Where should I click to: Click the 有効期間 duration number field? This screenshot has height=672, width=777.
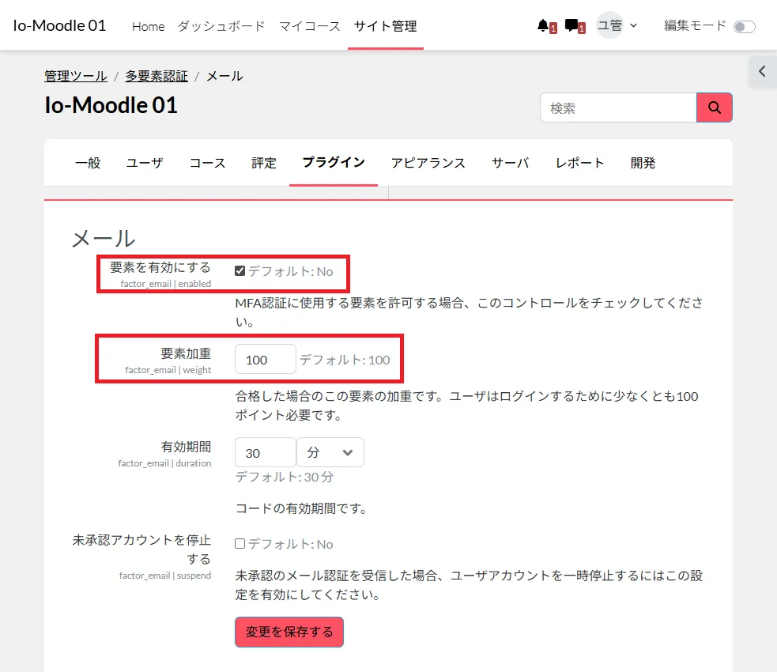266,452
